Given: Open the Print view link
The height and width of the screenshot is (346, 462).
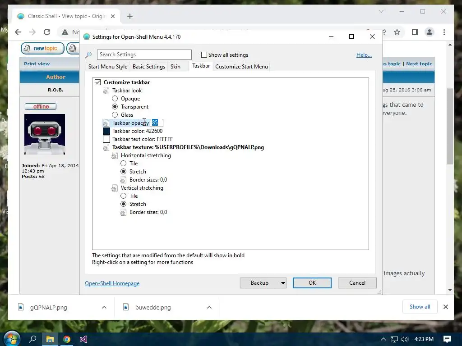Looking at the screenshot, I should pos(37,64).
